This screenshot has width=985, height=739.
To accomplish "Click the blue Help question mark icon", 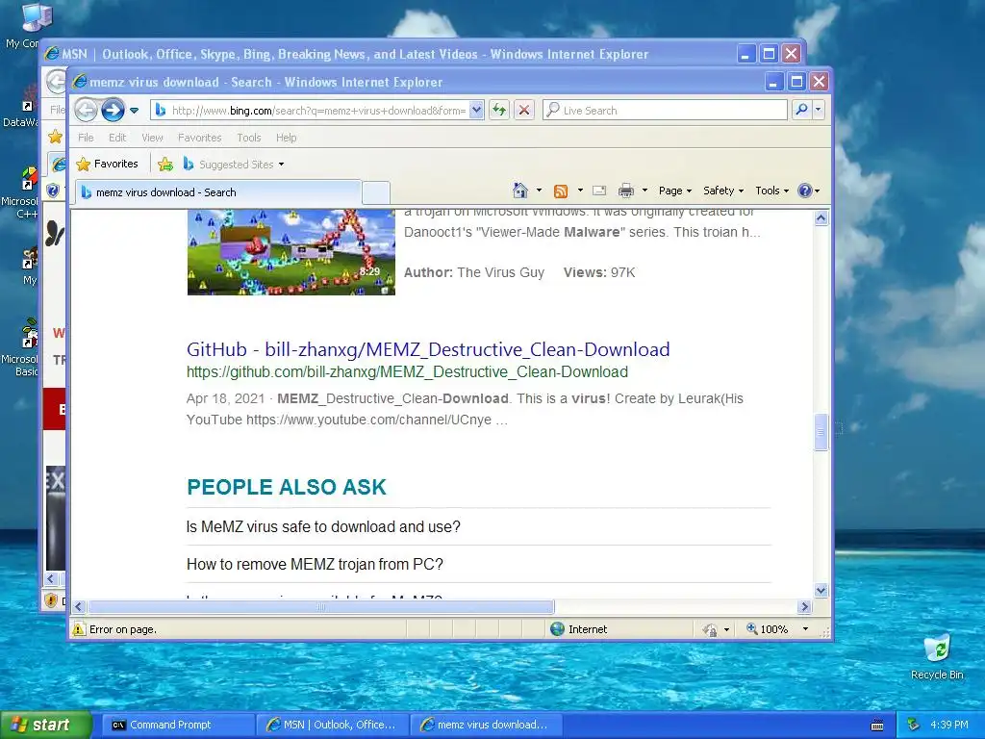I will [805, 191].
